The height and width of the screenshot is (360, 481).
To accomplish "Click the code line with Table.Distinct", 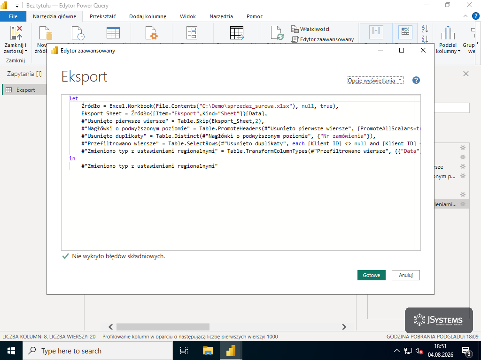I will click(229, 136).
